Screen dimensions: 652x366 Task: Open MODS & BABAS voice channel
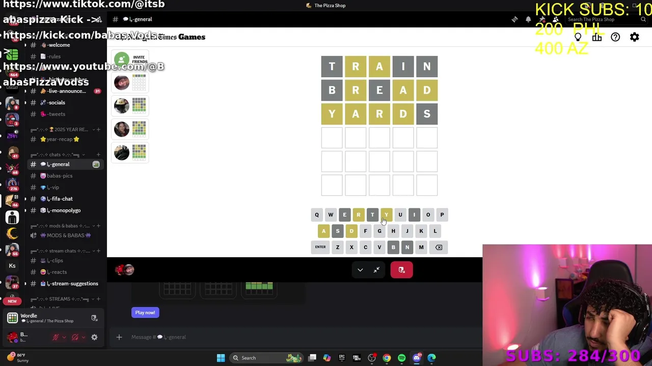click(65, 235)
